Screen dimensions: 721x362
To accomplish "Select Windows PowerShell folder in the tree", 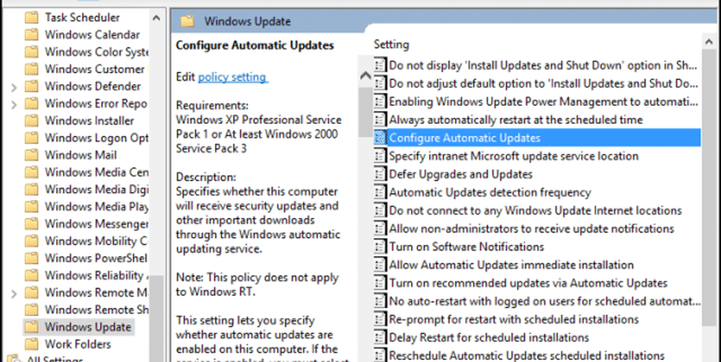I will tap(95, 258).
